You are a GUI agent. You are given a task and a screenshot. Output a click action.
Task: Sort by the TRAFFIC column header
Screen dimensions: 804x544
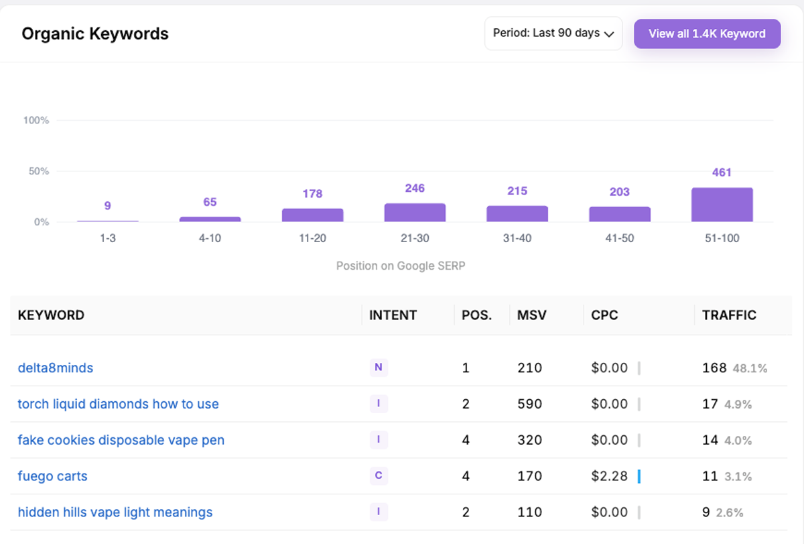[729, 315]
